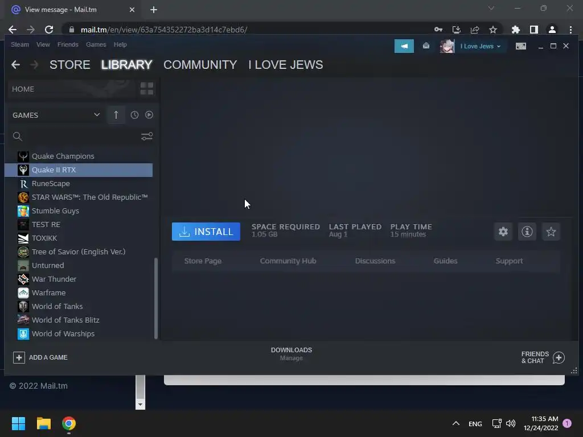Click the Steam announcements megaphone icon

click(x=404, y=46)
